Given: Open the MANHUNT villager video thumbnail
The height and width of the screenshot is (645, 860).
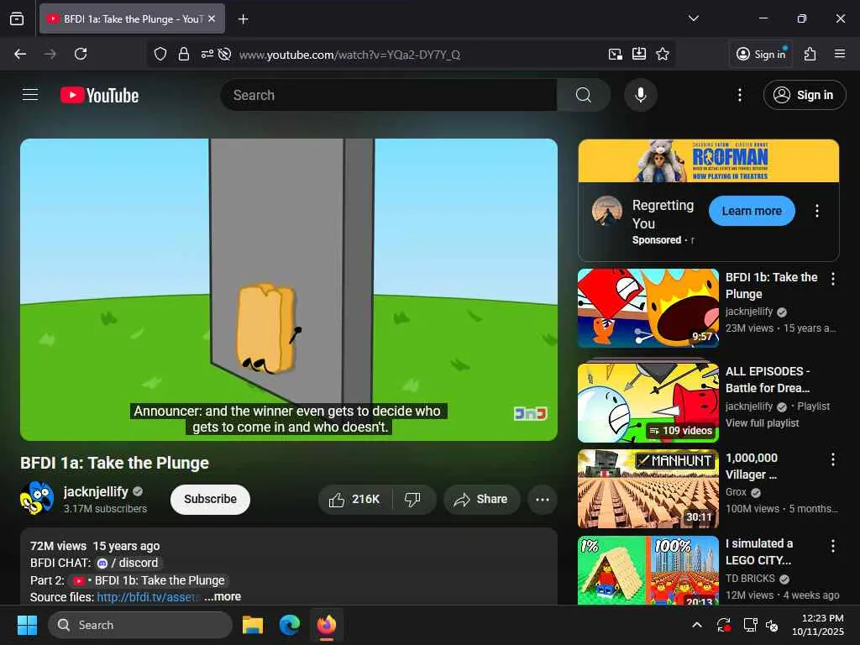Looking at the screenshot, I should [648, 488].
